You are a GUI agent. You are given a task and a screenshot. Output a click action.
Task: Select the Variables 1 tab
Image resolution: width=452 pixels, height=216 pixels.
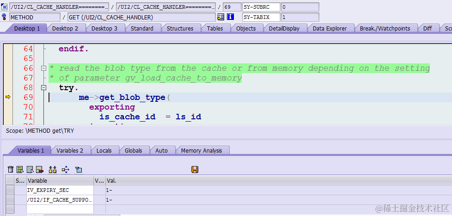pyautogui.click(x=31, y=150)
